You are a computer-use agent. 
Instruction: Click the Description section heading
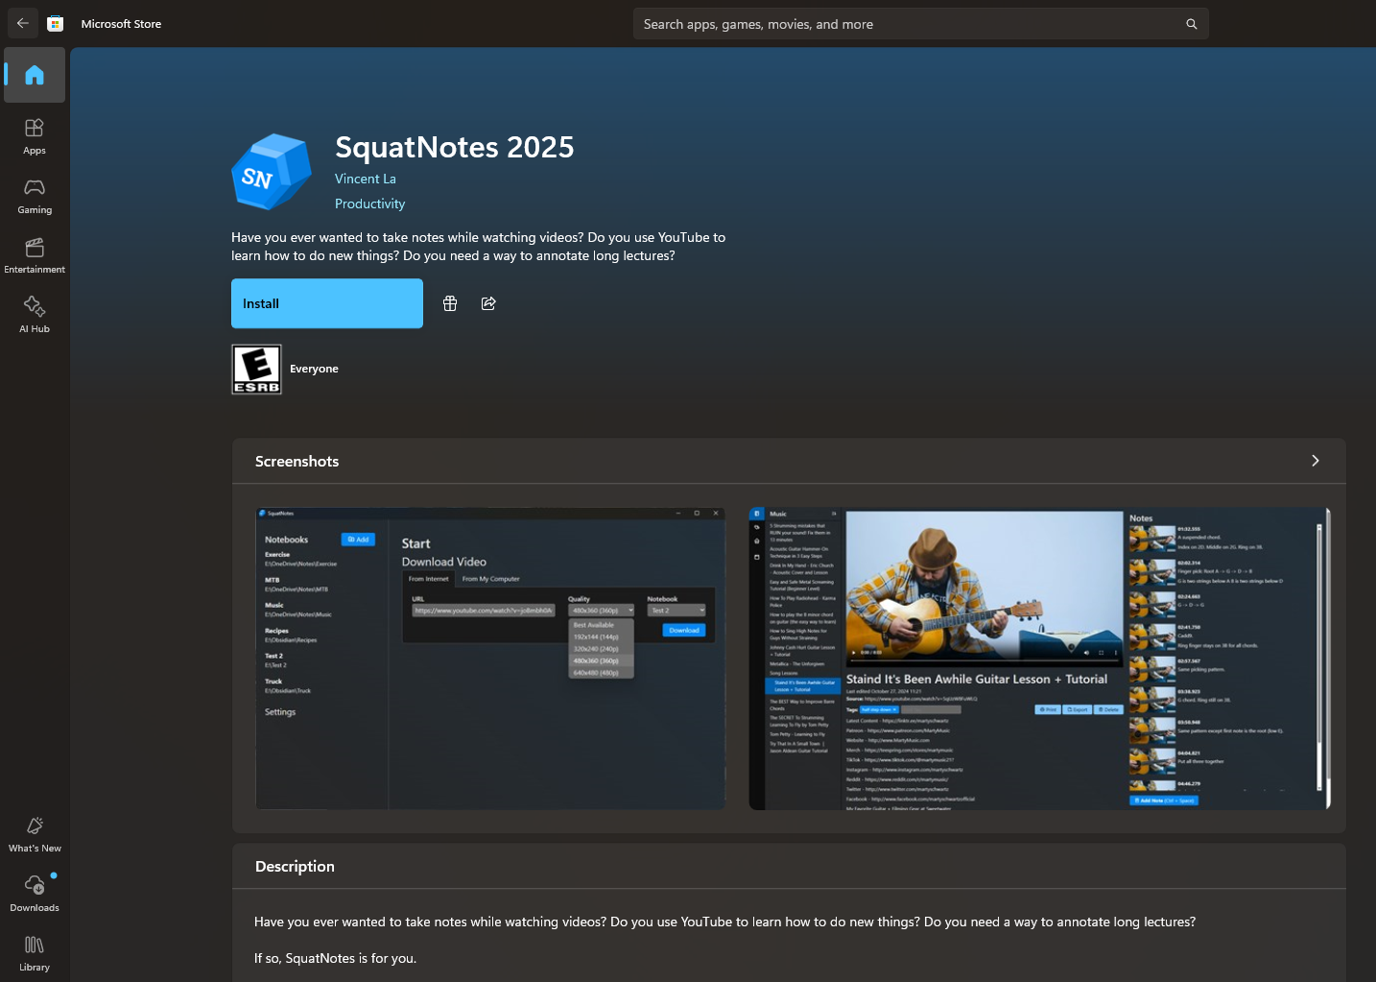295,866
